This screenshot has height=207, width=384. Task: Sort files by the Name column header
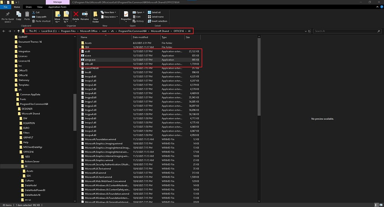pyautogui.click(x=84, y=37)
